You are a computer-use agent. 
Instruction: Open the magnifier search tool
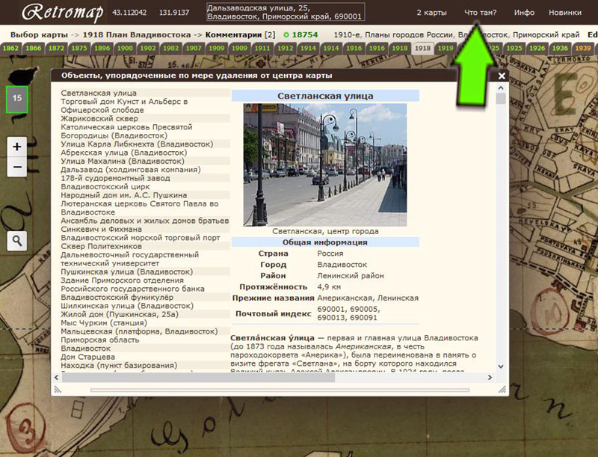17,240
